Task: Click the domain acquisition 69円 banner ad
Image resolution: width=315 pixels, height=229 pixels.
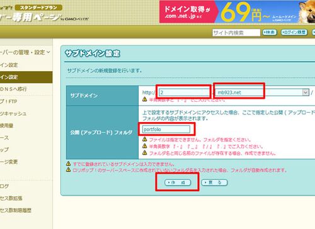Action: [x=237, y=12]
